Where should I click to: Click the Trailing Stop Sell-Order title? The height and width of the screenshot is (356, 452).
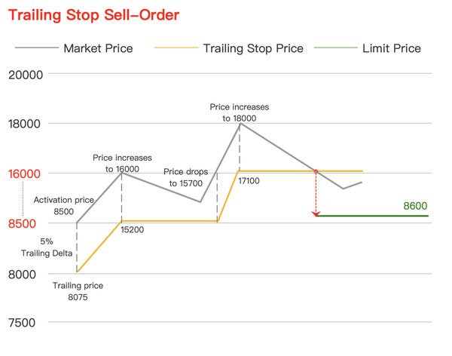point(93,15)
